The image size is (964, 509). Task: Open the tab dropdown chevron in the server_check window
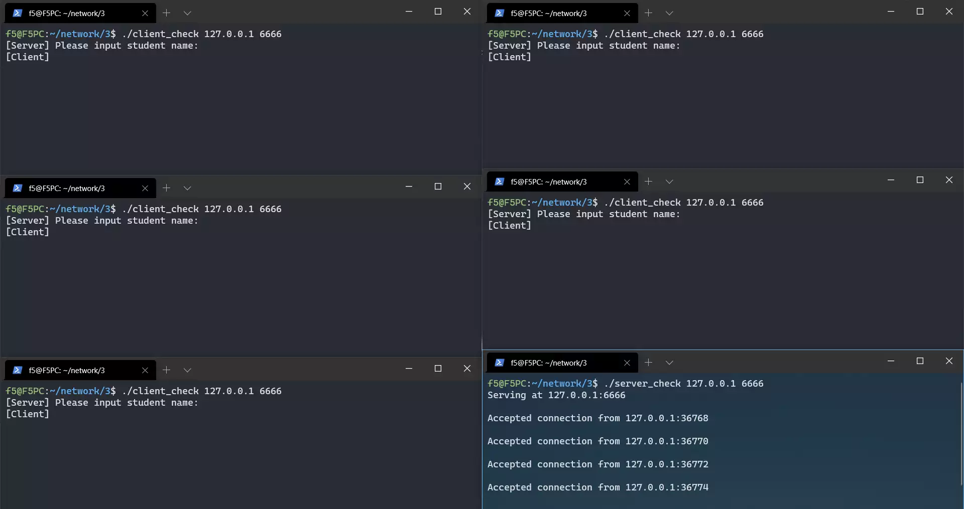669,363
